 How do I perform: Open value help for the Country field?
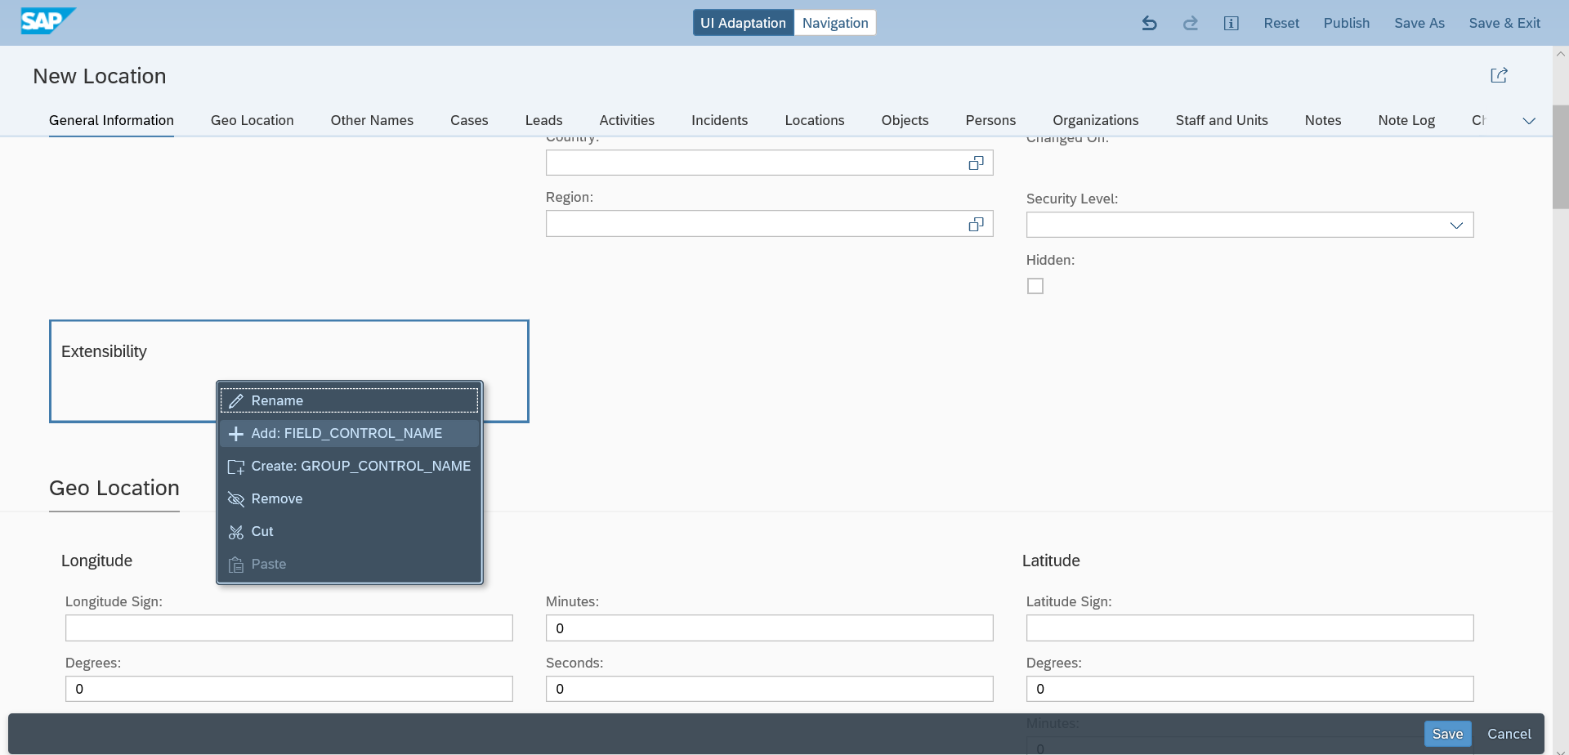click(x=976, y=162)
